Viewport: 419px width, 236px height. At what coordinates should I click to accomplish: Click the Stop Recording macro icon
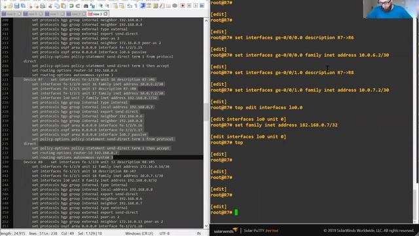[x=189, y=6]
